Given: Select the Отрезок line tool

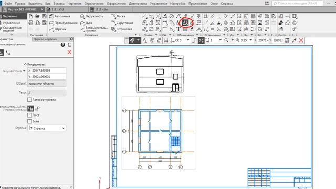Looking at the screenshot, I should (58, 29).
